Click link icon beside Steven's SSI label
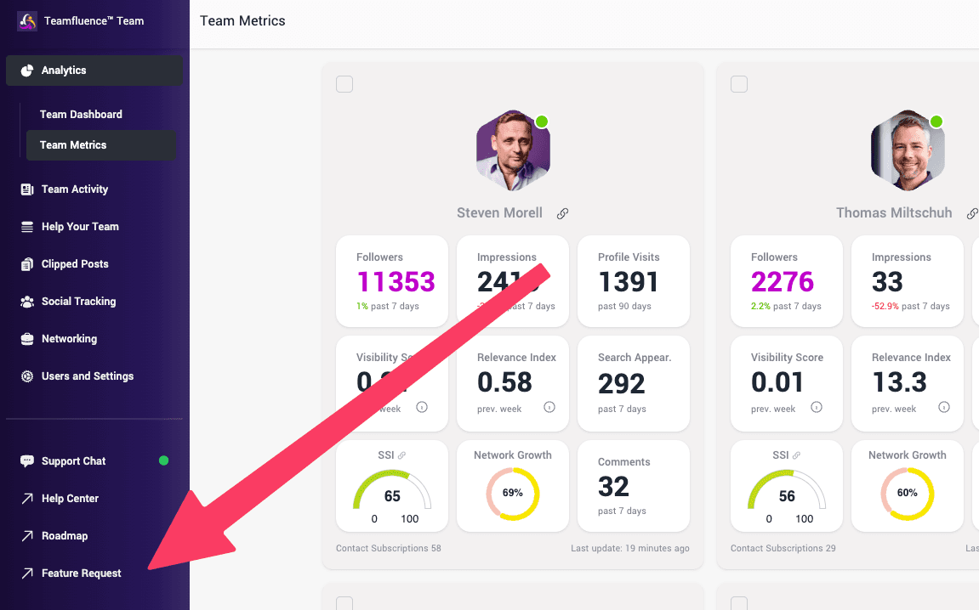This screenshot has width=979, height=610. 401,455
